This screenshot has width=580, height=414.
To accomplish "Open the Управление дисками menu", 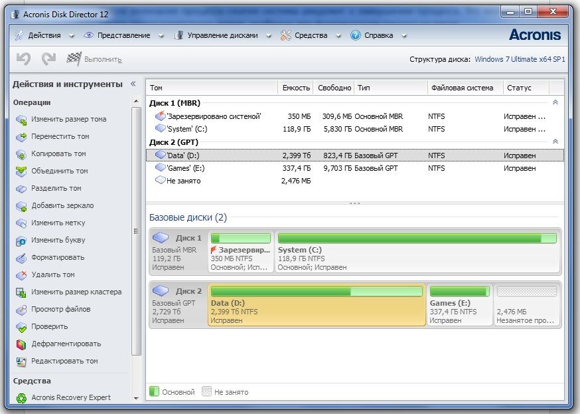I will point(223,35).
